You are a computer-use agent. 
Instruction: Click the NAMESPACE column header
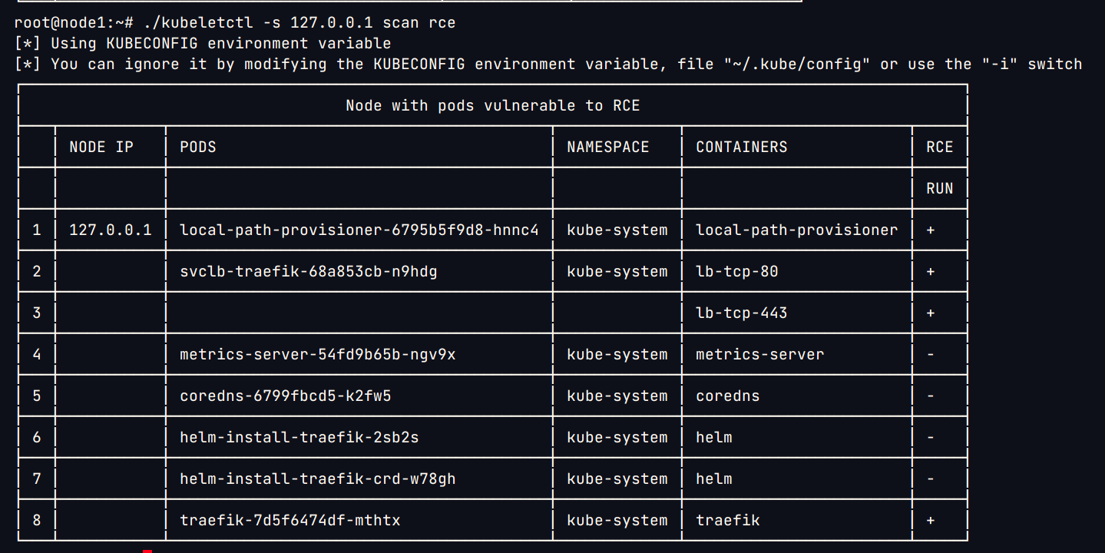[607, 147]
